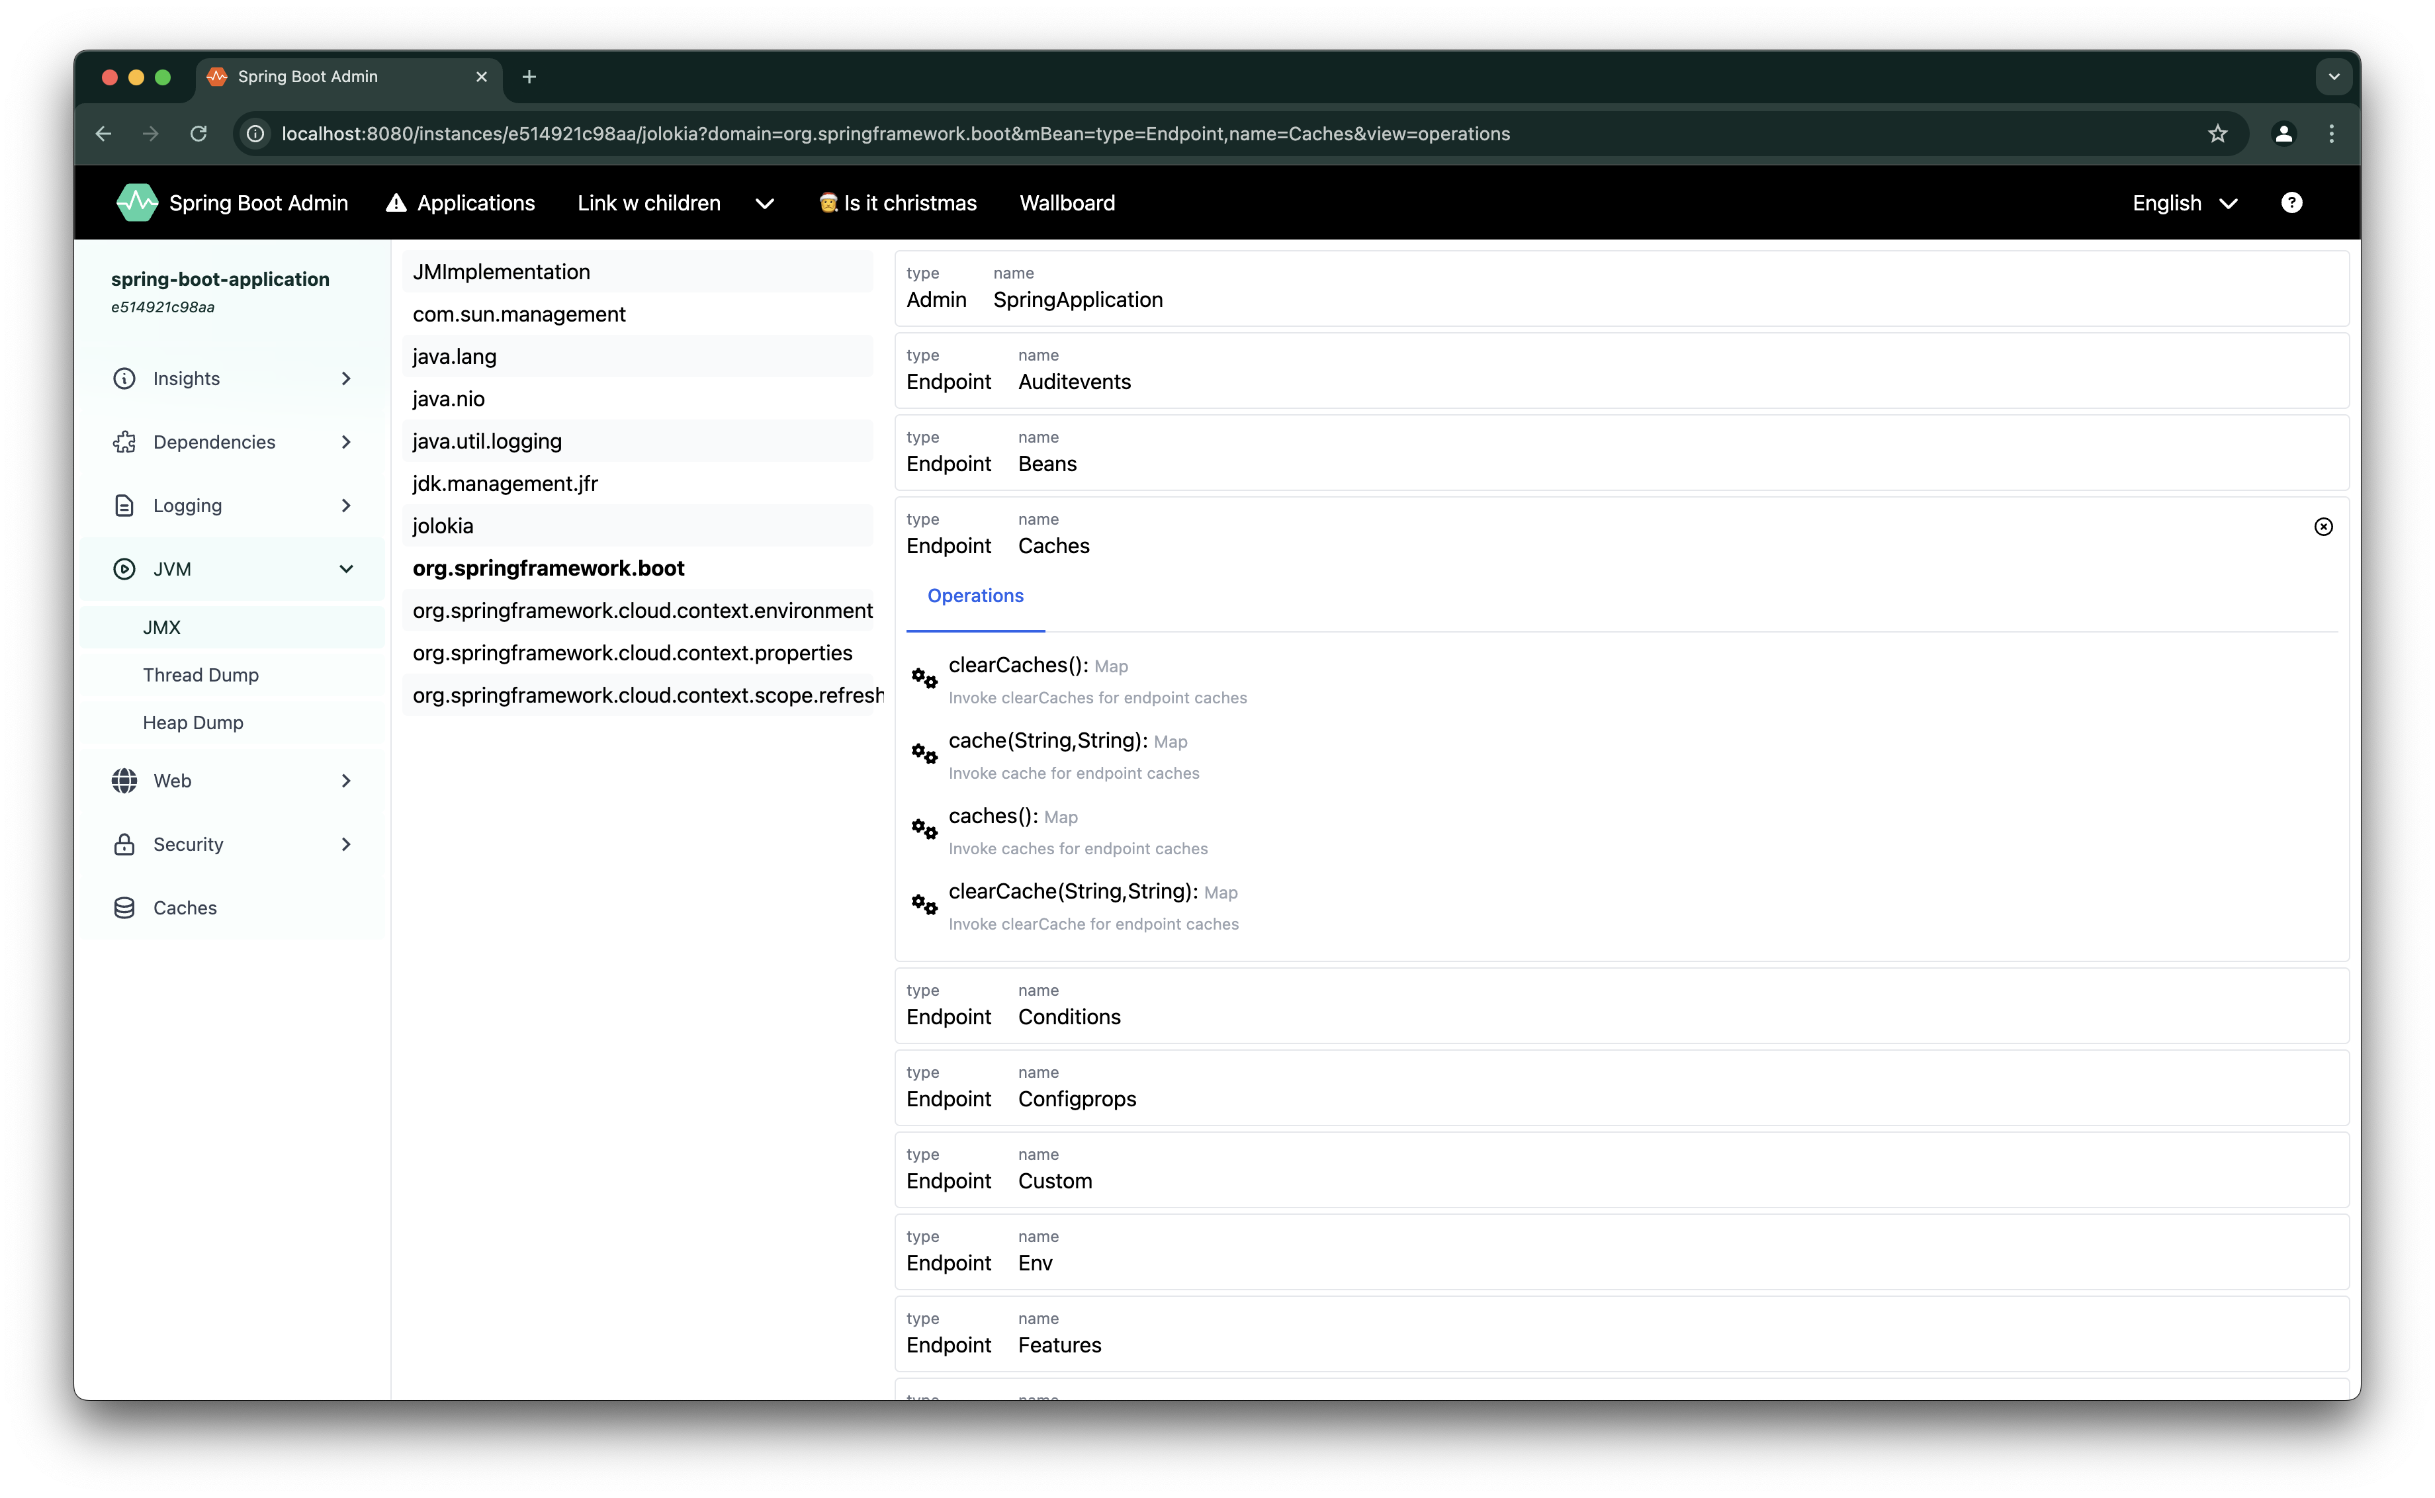Collapse the JVM section chevron

(346, 568)
